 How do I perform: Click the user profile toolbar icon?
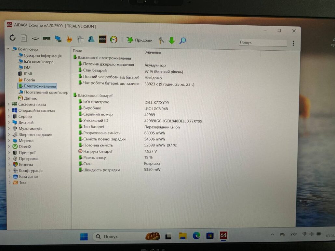91,39
